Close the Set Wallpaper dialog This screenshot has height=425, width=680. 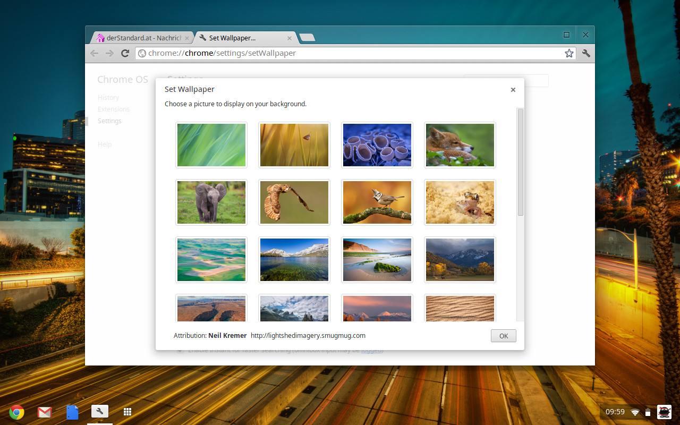point(513,90)
